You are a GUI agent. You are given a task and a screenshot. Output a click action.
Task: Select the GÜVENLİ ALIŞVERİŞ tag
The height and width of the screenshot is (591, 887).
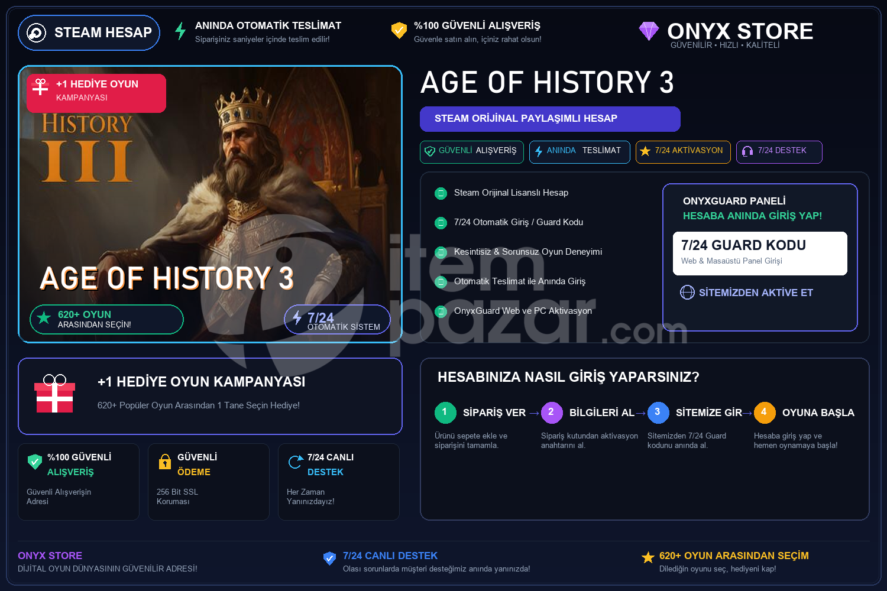pos(472,152)
